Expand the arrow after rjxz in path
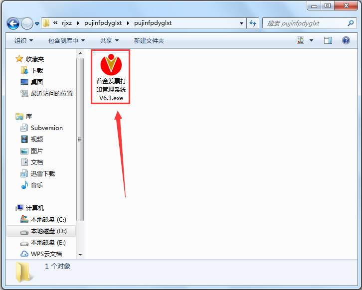 78,23
